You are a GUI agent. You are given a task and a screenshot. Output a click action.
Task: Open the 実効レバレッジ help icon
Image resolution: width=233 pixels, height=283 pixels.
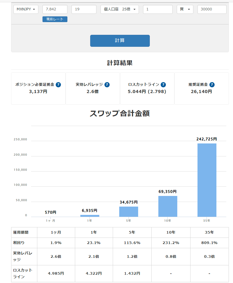[x=107, y=84]
